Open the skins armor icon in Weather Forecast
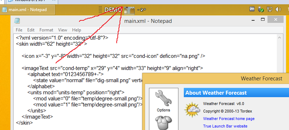 [163, 122]
